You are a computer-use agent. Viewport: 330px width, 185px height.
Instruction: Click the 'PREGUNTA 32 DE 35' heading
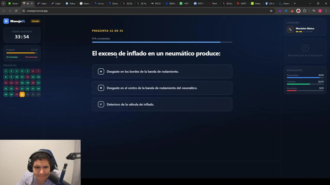tap(108, 31)
